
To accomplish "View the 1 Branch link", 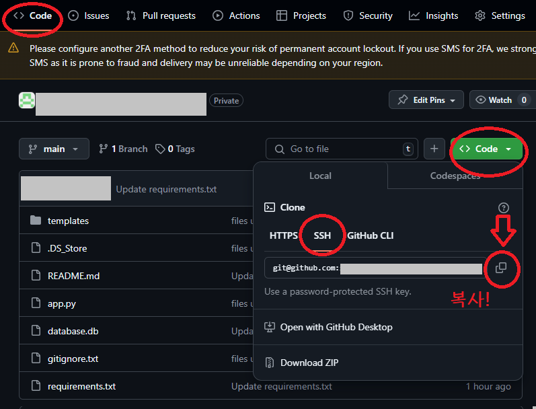I will coord(123,149).
